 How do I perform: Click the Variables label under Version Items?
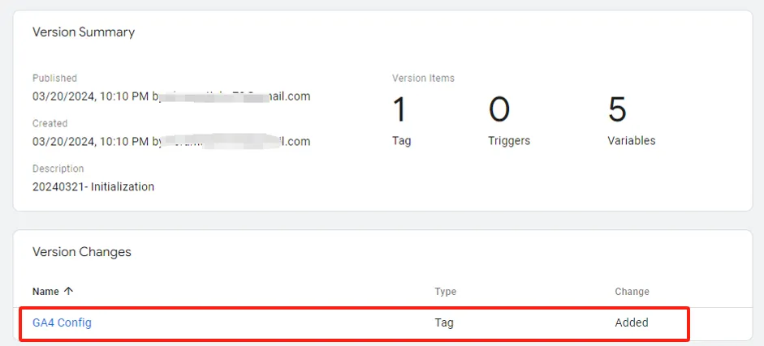[x=632, y=141]
